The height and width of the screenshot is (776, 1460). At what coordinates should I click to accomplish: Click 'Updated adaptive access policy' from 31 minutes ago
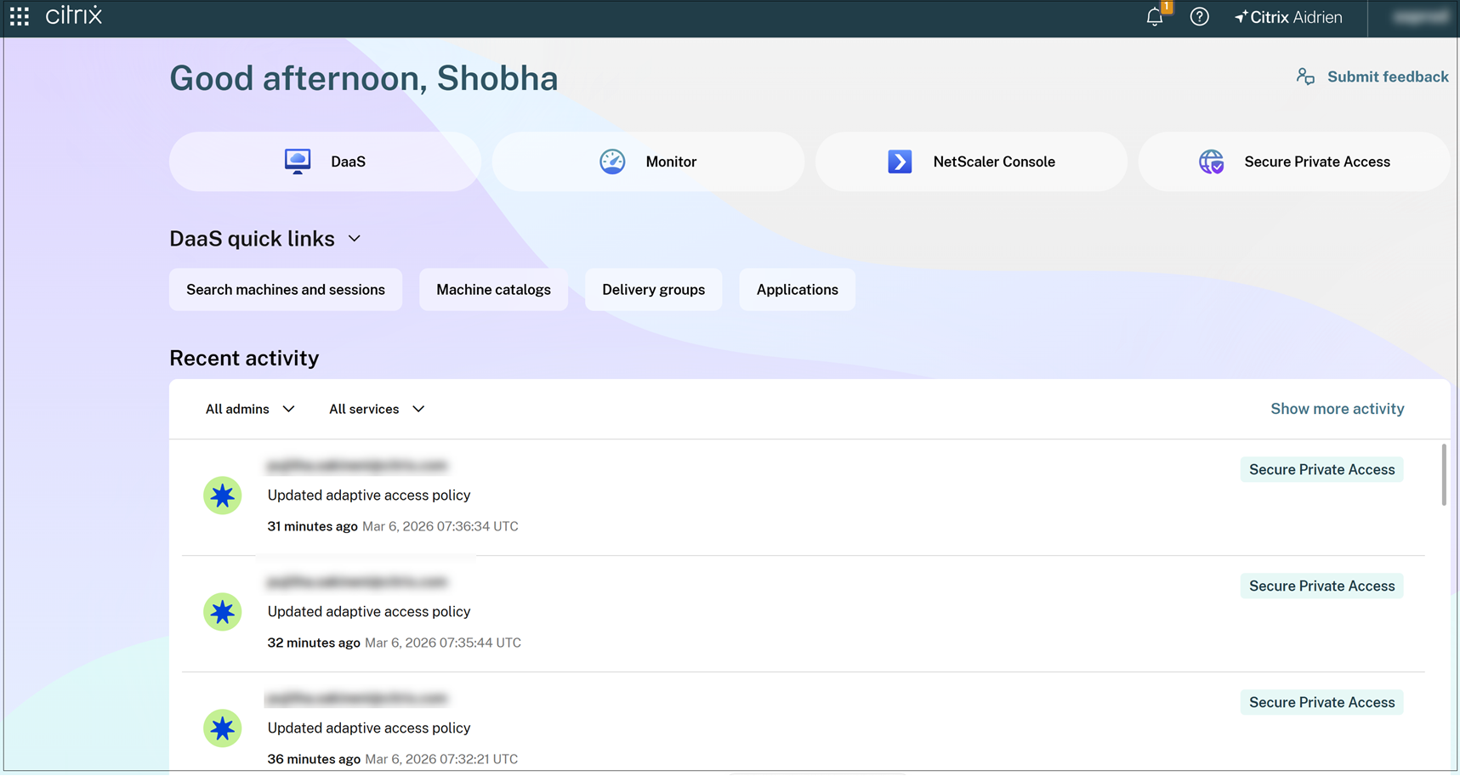tap(369, 496)
